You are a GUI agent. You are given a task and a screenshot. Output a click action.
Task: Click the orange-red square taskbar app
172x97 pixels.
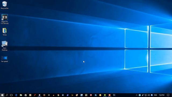click(x=110, y=95)
